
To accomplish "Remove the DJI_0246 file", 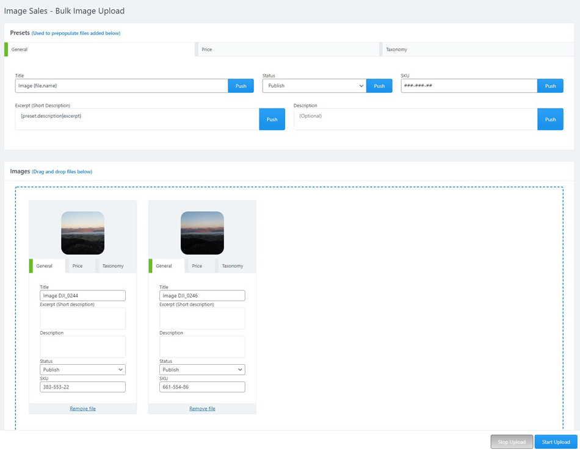I will pyautogui.click(x=202, y=409).
